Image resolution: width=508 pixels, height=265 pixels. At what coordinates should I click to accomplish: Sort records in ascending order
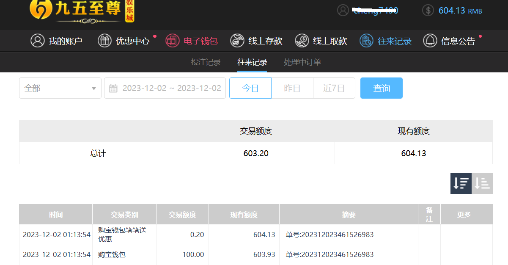click(x=482, y=183)
